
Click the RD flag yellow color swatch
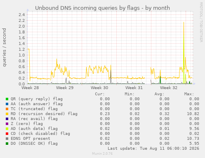click(x=7, y=114)
